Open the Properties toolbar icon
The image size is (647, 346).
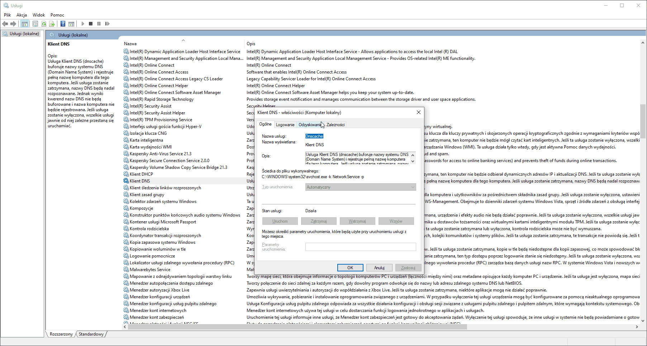point(35,24)
